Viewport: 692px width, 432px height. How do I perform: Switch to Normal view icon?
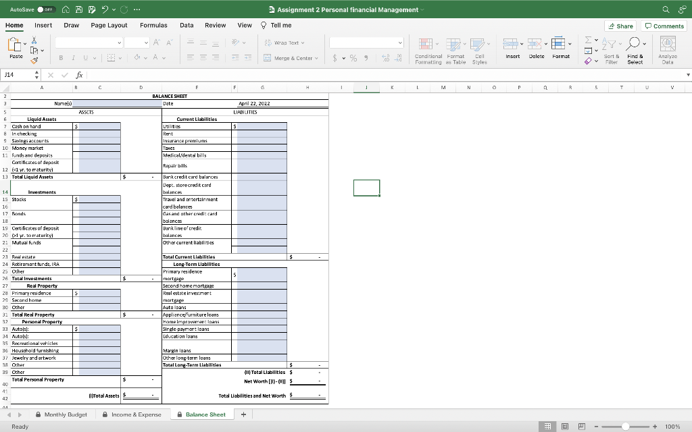point(547,427)
